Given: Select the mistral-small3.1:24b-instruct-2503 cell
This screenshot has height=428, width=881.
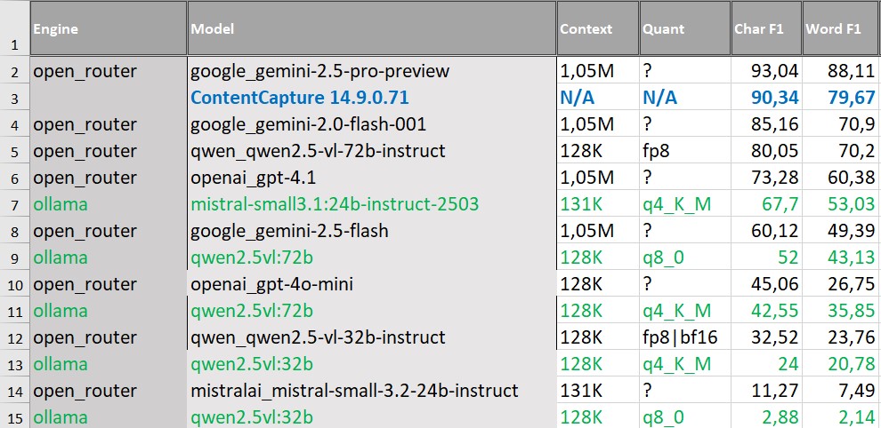Looking at the screenshot, I should (x=335, y=204).
